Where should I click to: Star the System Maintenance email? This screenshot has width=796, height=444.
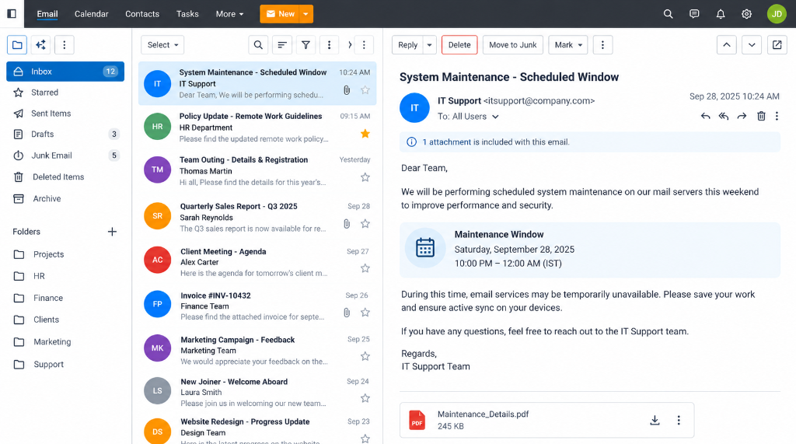365,90
